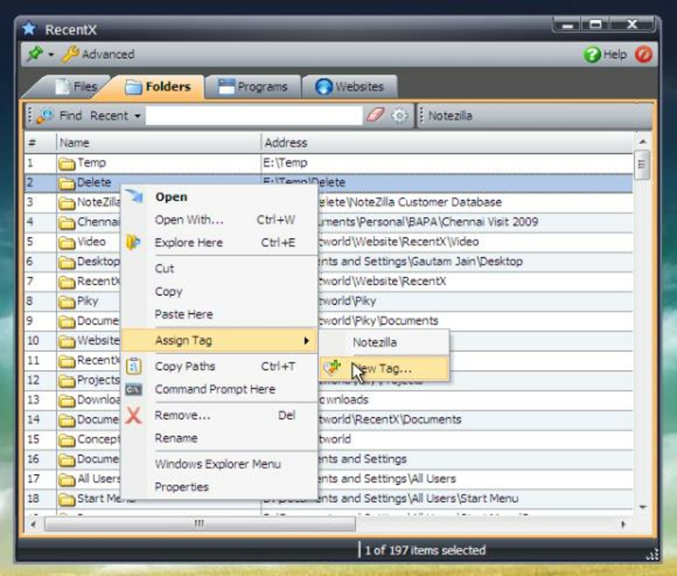Click the vertical scrollbar thumb
Viewport: 677px width, 576px height.
[642, 164]
